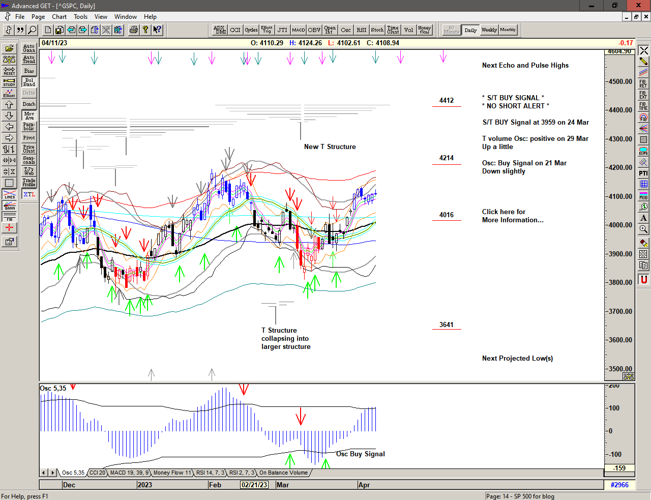Toggle the Mov Ave study
651x500 pixels.
click(29, 115)
